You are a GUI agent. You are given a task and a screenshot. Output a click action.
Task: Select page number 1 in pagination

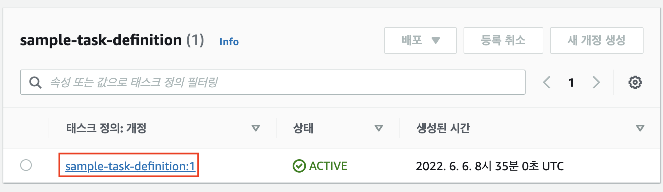(x=571, y=83)
